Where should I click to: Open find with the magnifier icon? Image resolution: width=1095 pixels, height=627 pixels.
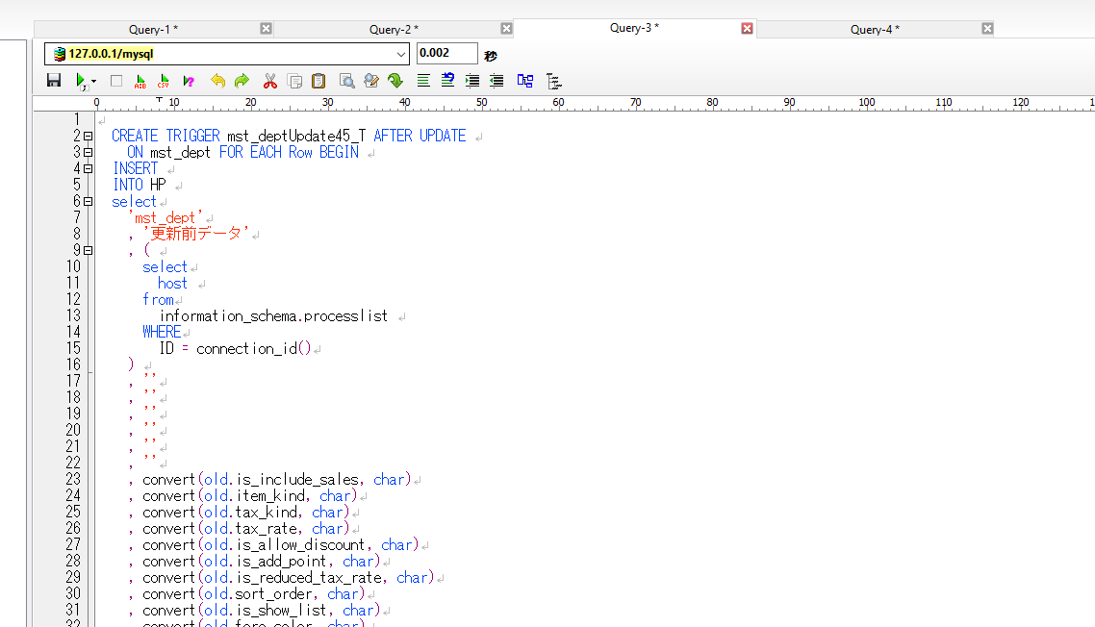coord(346,81)
